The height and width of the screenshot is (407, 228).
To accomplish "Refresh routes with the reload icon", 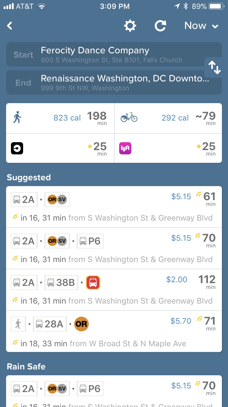I will click(x=160, y=26).
